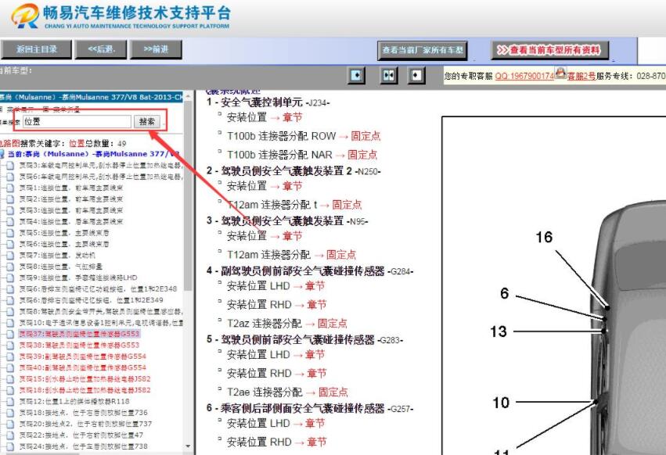
Task: Collapse the menu with 菜单折叠
Action: 67,109
